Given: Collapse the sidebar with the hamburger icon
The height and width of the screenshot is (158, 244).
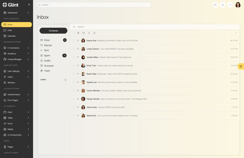Looking at the screenshot, I should click(x=29, y=5).
